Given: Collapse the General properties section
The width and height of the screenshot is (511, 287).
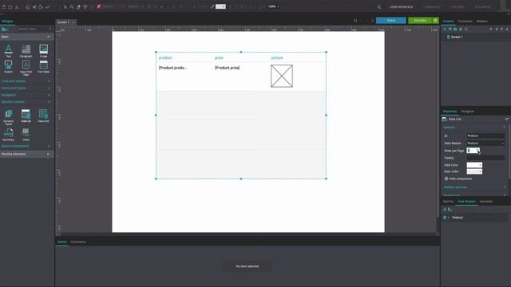Looking at the screenshot, I should 474,128.
